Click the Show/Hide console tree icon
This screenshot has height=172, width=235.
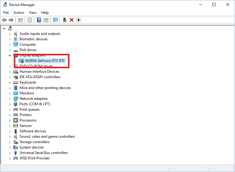(20, 20)
